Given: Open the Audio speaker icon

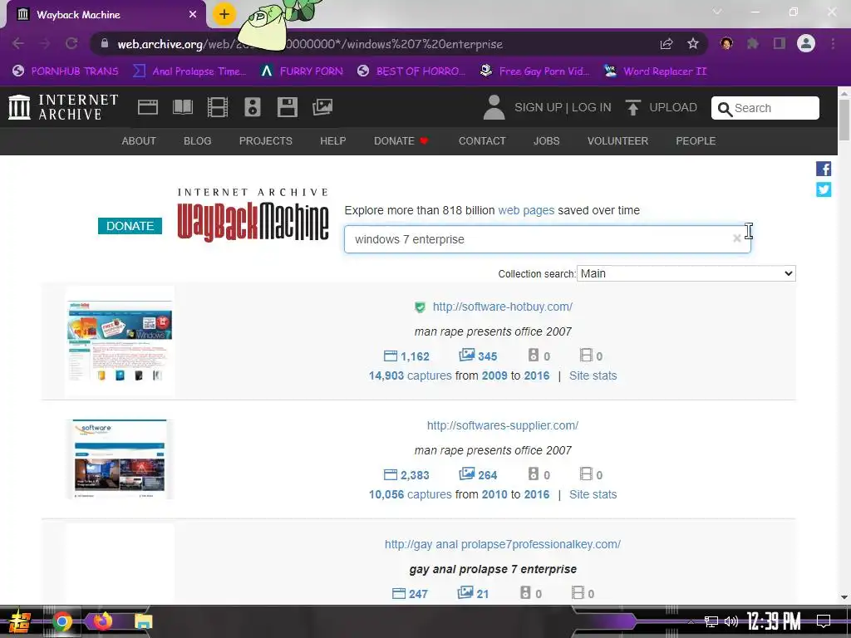Looking at the screenshot, I should coord(253,107).
